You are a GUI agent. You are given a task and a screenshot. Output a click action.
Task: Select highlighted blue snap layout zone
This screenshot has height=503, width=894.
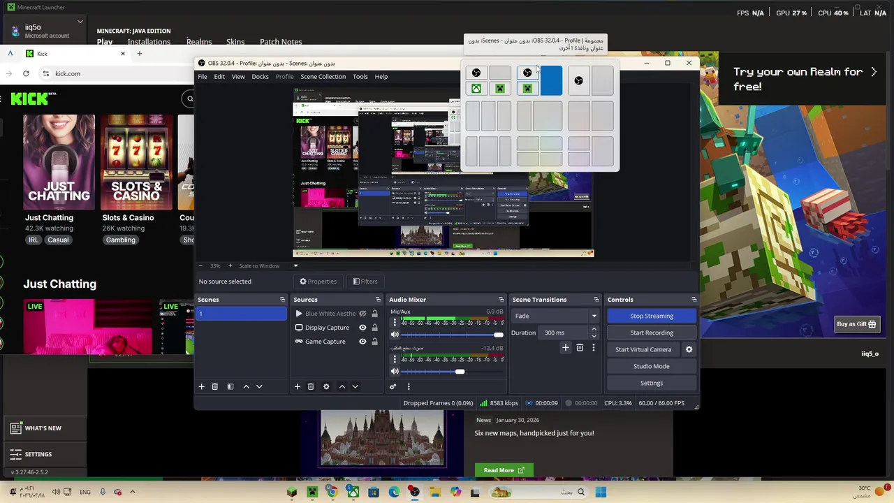point(551,80)
